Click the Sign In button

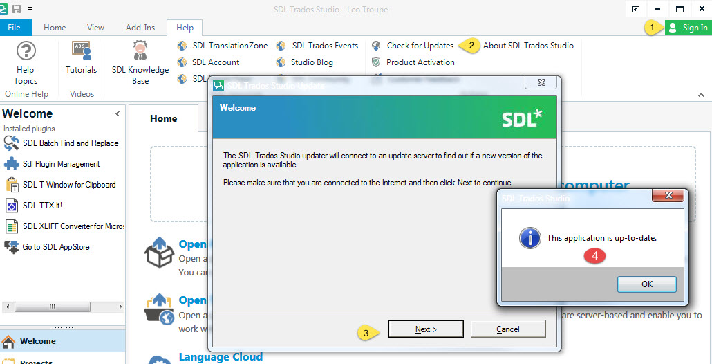tap(688, 28)
